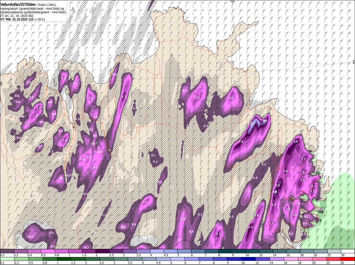This screenshot has width=355, height=265.
Task: Click the 2.4 precipitation value on the map
Action: [x=273, y=204]
